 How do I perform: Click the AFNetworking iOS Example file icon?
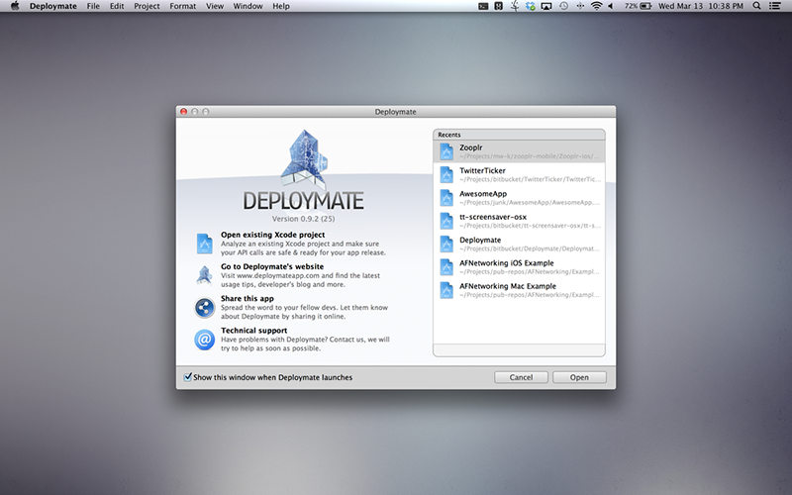click(x=446, y=267)
